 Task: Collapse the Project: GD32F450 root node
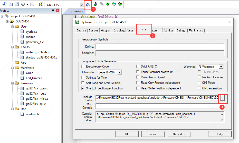coord(2,16)
